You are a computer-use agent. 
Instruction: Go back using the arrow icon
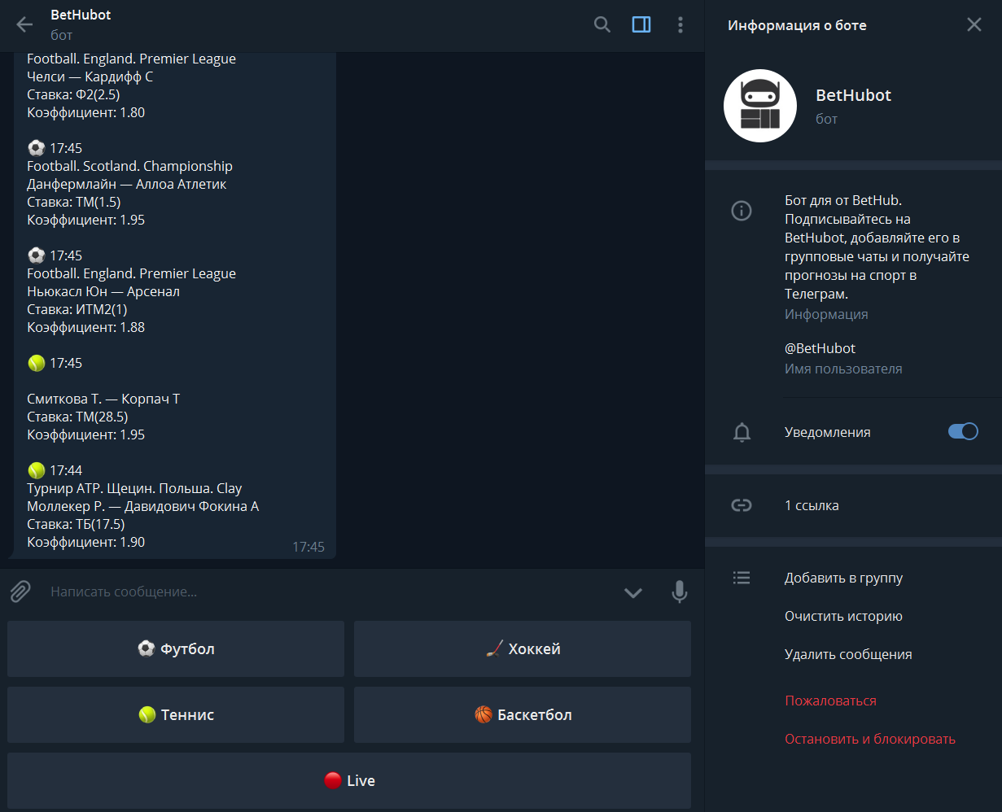(x=24, y=24)
